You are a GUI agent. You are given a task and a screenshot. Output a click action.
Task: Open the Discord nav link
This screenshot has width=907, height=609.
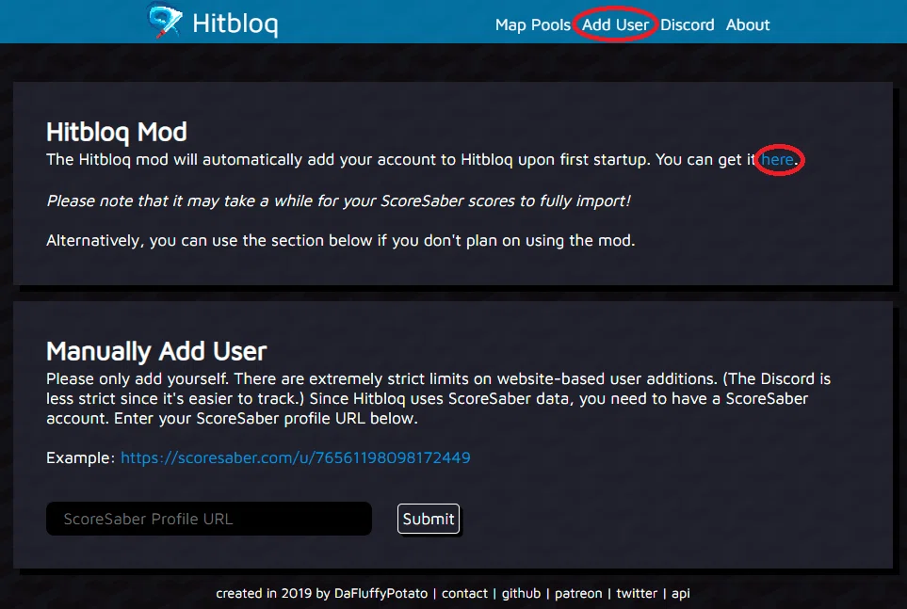[687, 24]
